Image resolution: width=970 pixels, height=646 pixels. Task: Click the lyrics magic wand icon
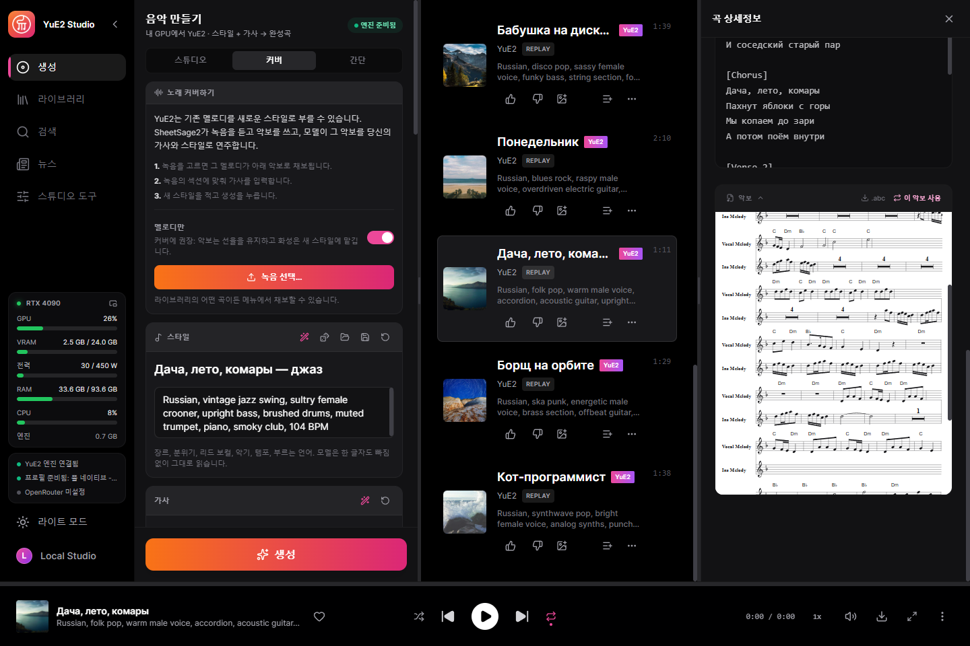coord(365,501)
